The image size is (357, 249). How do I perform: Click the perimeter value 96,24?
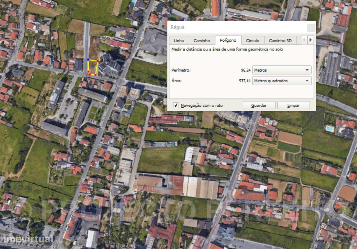[246, 70]
